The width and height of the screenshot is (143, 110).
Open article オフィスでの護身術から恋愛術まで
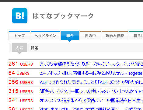click(x=91, y=101)
